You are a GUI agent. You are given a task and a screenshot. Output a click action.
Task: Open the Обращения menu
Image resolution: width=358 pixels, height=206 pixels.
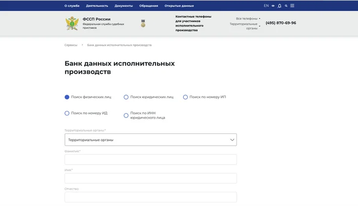pyautogui.click(x=149, y=6)
